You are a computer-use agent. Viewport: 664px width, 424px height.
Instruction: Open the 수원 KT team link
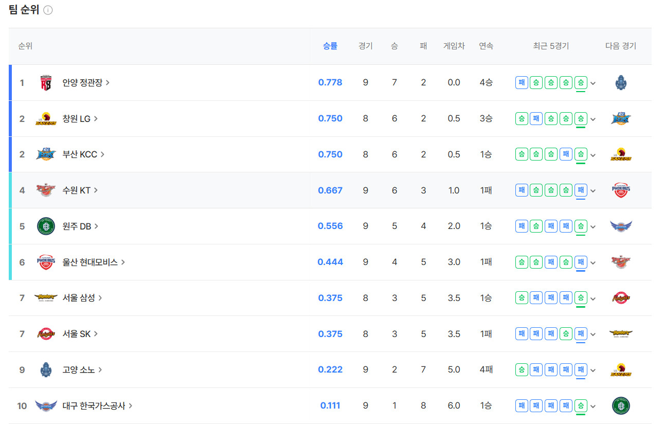pos(80,190)
